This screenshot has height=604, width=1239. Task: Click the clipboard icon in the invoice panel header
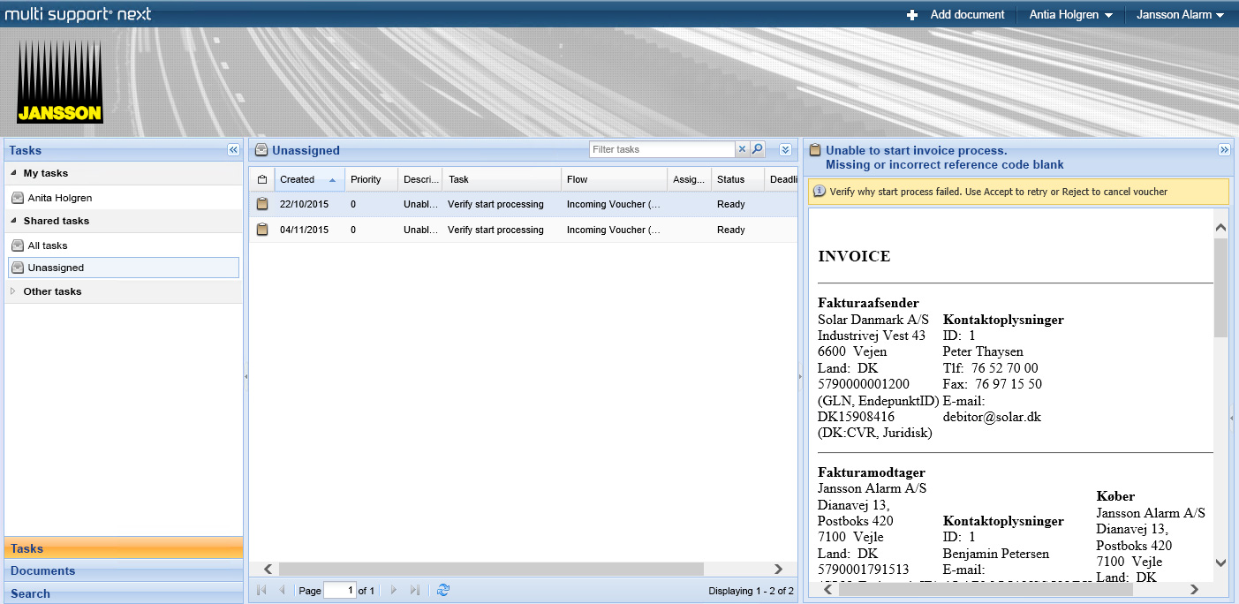pos(815,150)
